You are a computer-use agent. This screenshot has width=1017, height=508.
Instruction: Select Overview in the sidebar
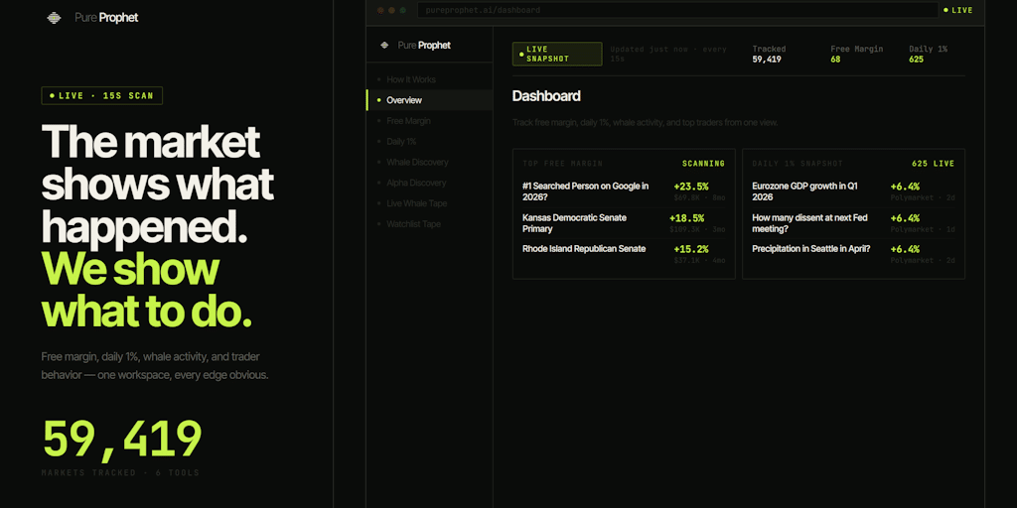click(x=404, y=100)
